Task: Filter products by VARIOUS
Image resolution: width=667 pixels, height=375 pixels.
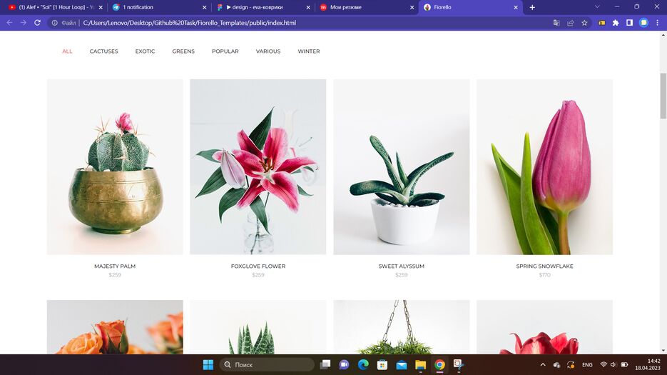Action: coord(268,51)
